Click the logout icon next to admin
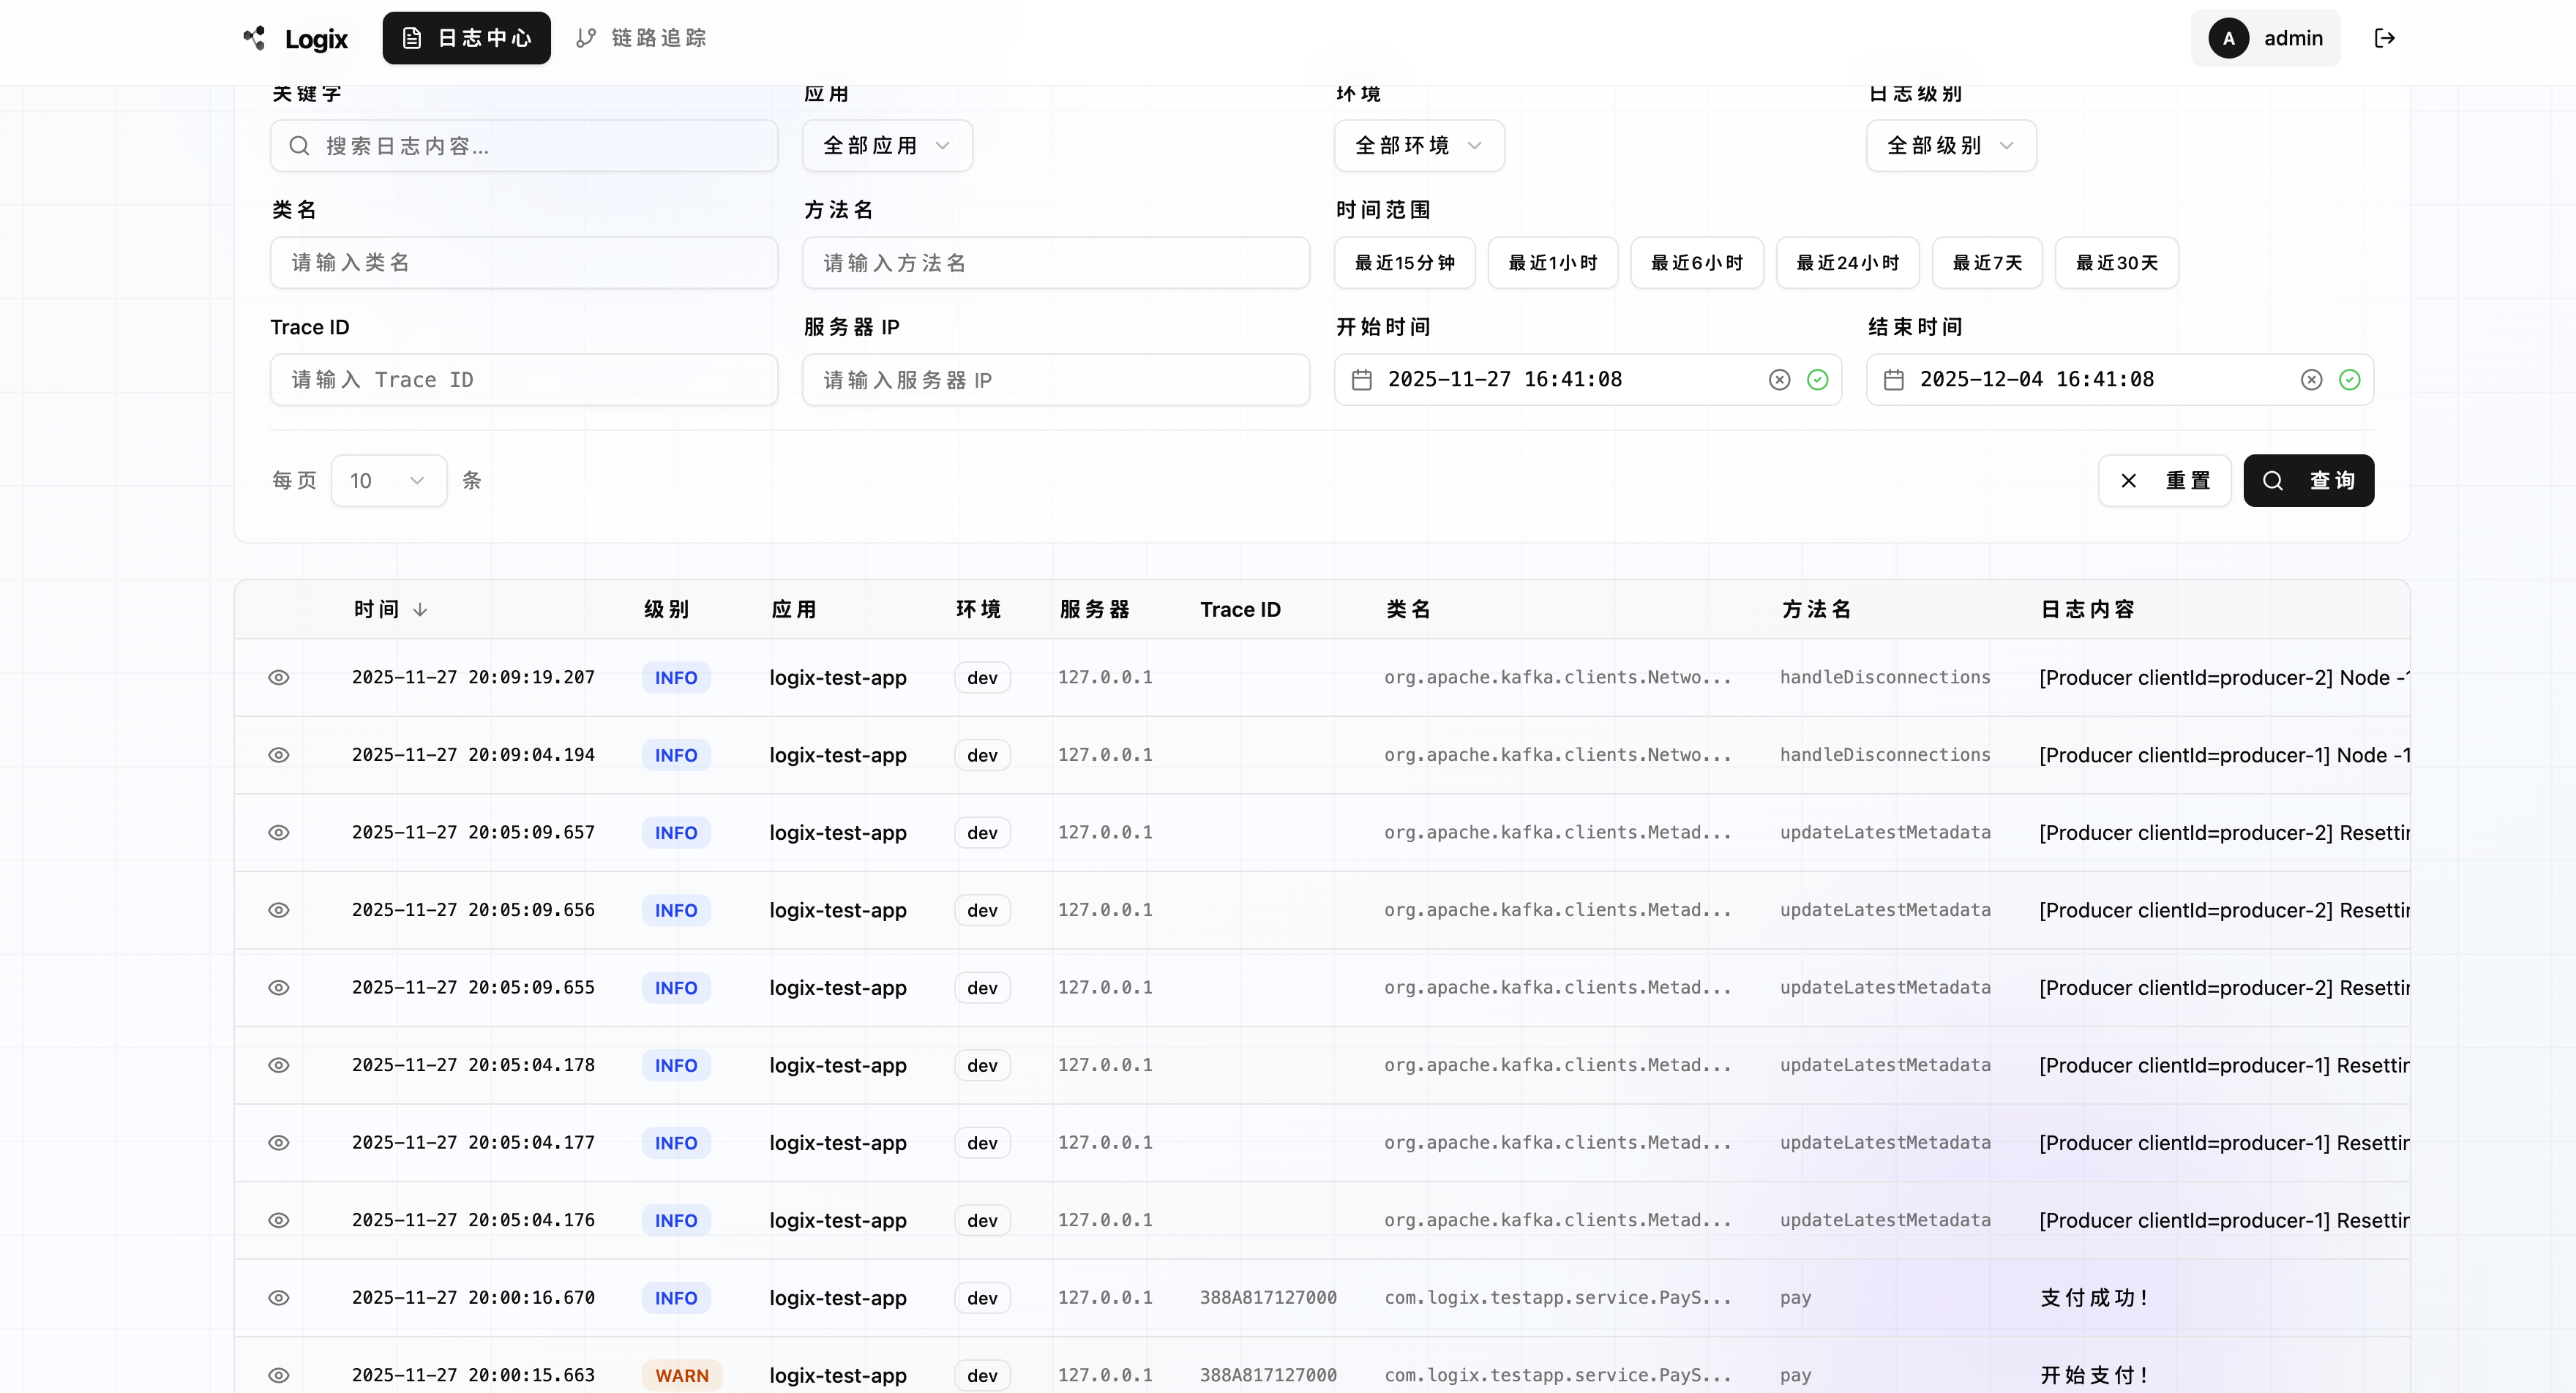Image resolution: width=2576 pixels, height=1393 pixels. 2384,38
